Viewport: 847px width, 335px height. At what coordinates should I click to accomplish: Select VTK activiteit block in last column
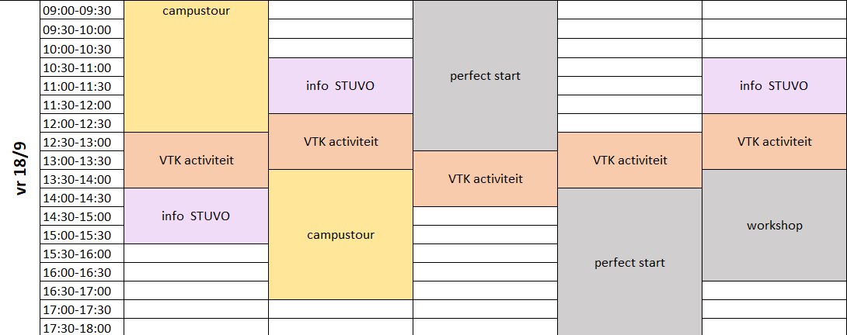(x=775, y=141)
